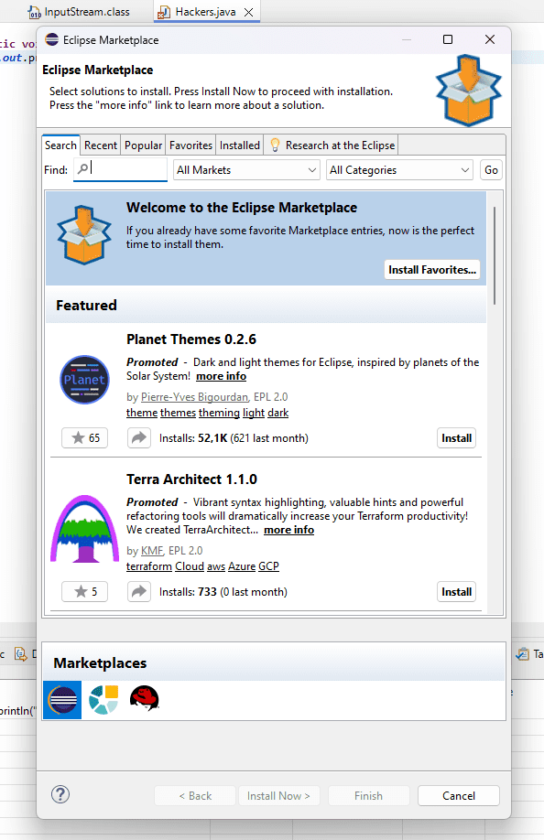Click the 'Cloud' tag link
Image resolution: width=544 pixels, height=840 pixels.
[x=190, y=566]
